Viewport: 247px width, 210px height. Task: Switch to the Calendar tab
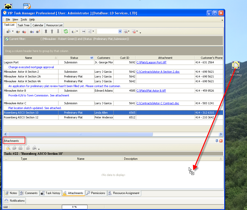tap(38, 25)
